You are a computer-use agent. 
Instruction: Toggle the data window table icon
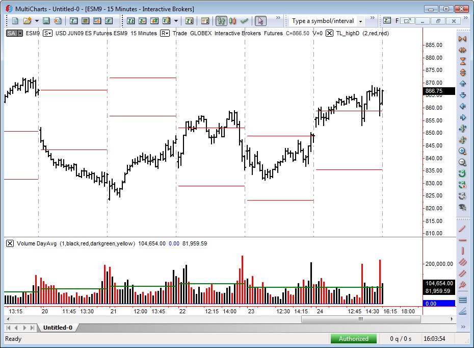click(205, 21)
